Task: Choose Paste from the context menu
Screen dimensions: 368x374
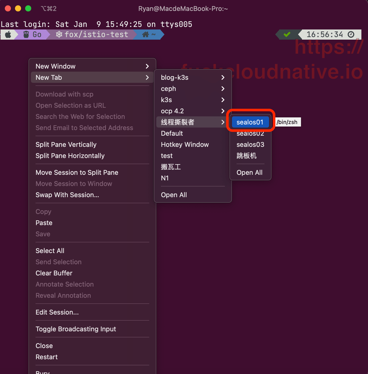Action: [x=92, y=223]
